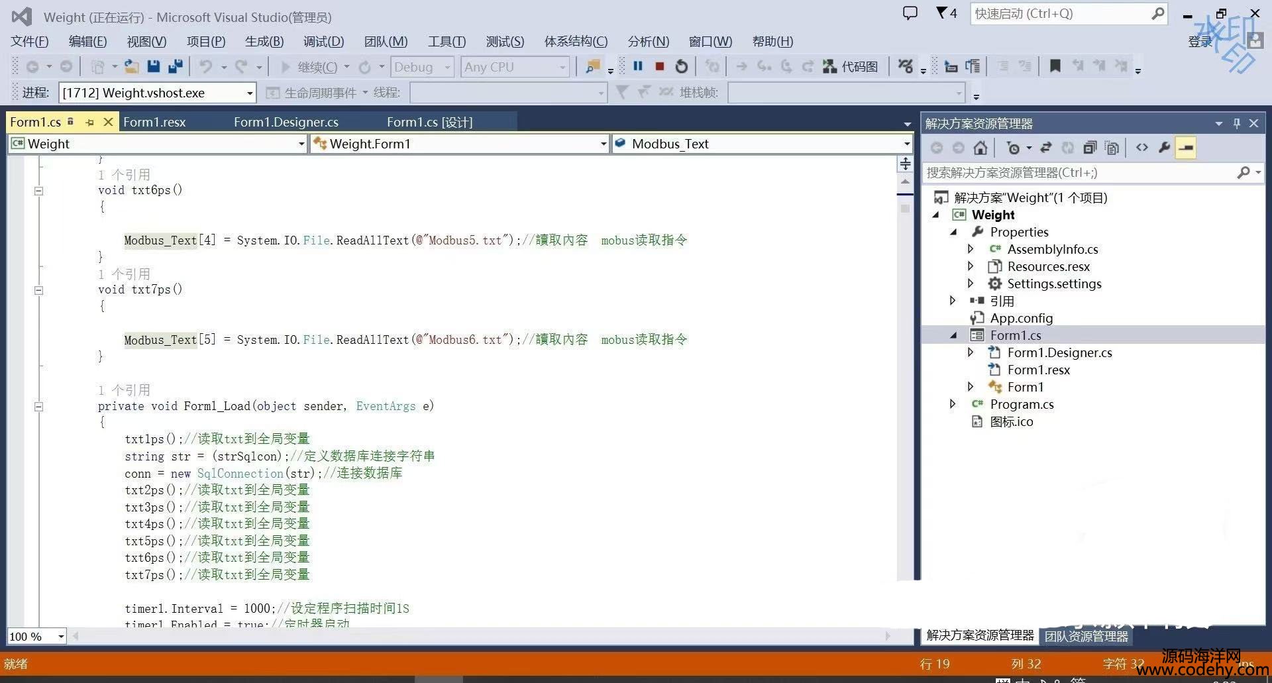Click the Home icon in Solution Explorer
Viewport: 1272px width, 683px height.
[x=980, y=148]
